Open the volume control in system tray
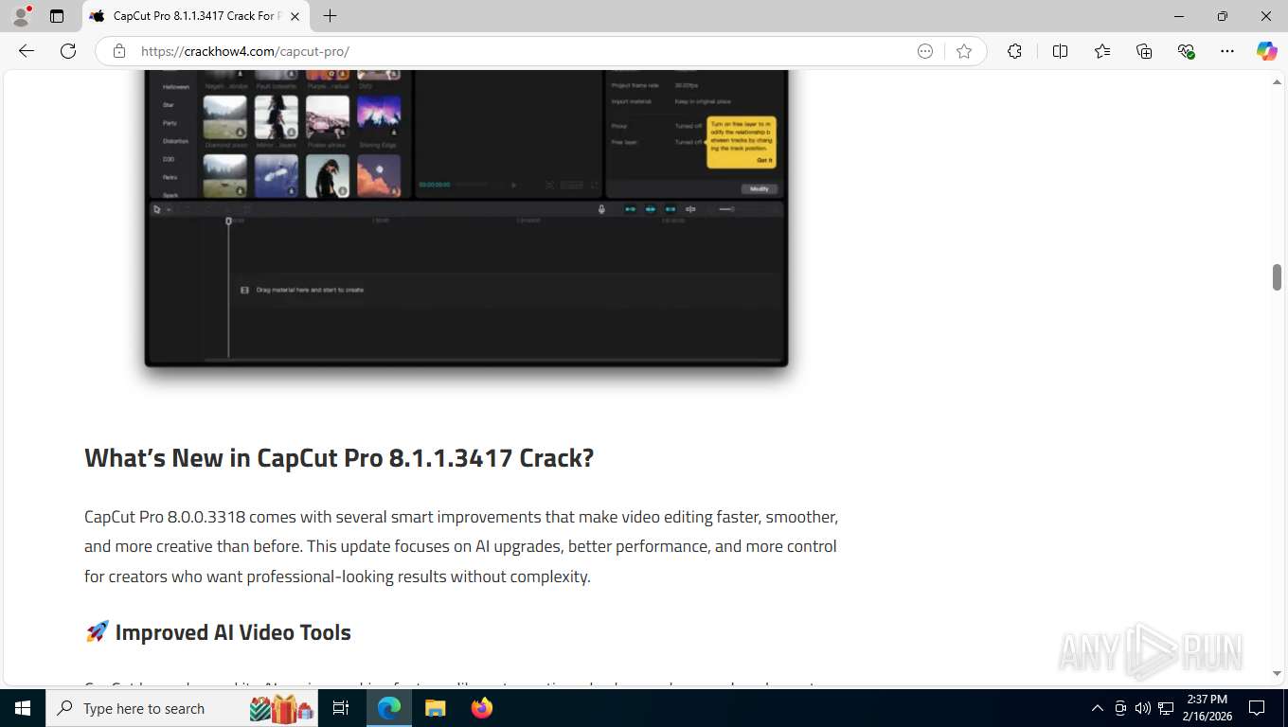 [x=1143, y=708]
